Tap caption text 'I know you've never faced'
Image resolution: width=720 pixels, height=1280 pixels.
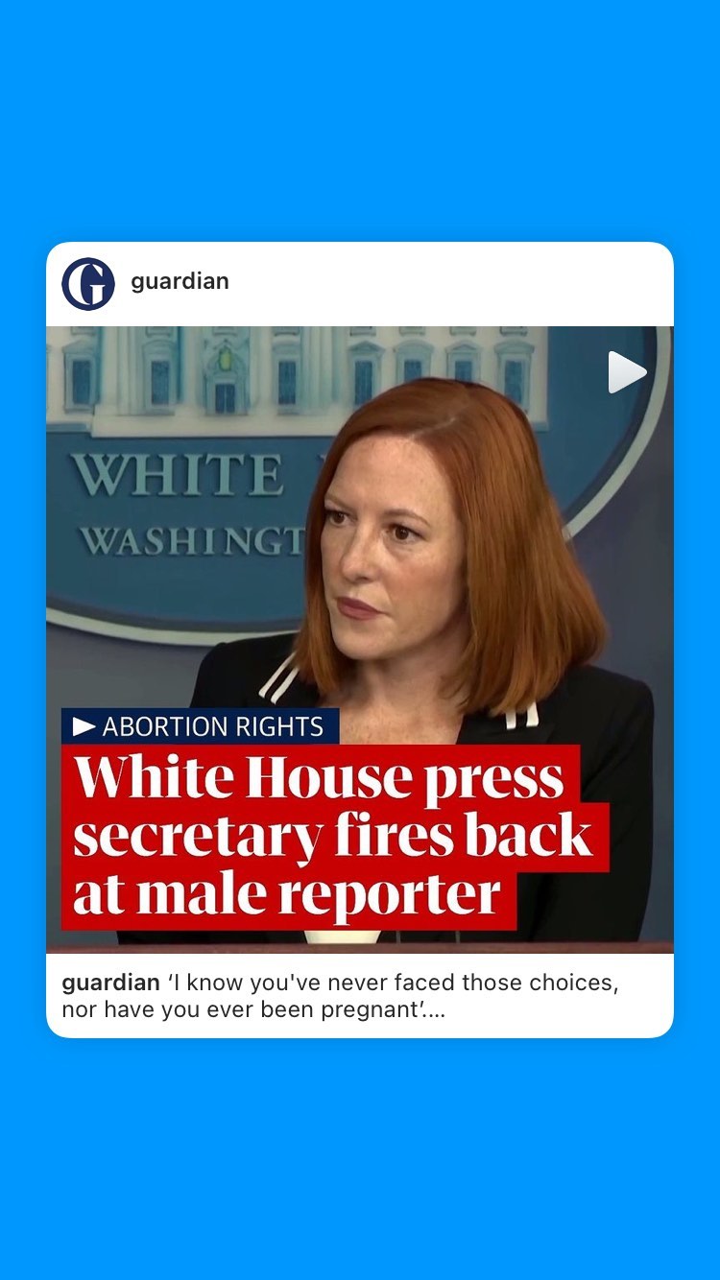click(303, 984)
